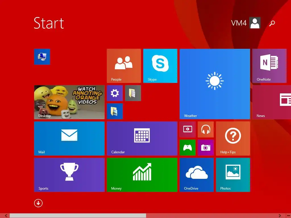Open the Xbox Games small tile
Screen dimensions: 291x218
(188, 148)
